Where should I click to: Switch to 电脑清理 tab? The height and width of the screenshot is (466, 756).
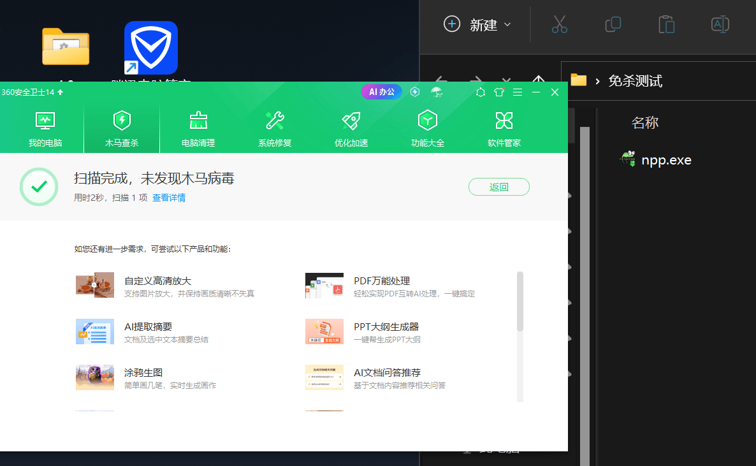[x=198, y=128]
